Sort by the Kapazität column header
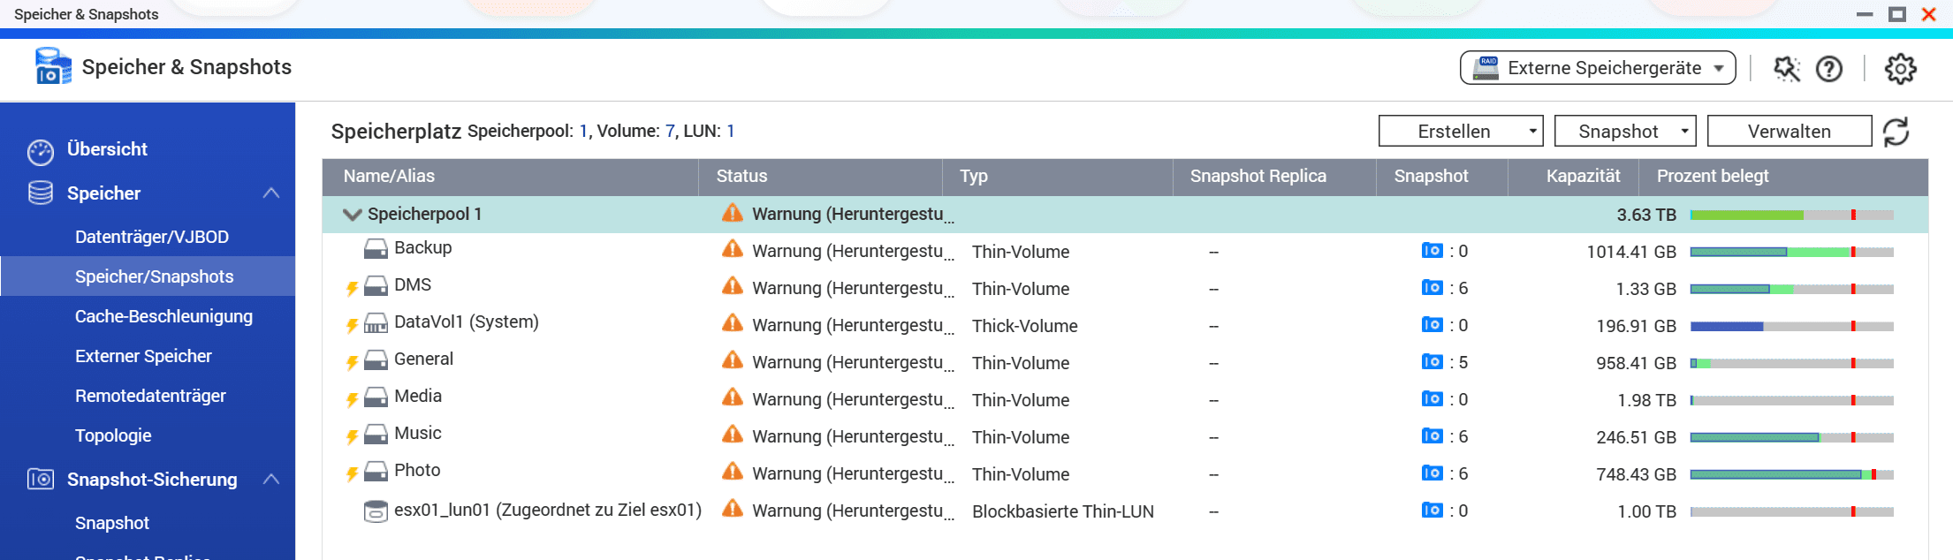 click(1583, 176)
